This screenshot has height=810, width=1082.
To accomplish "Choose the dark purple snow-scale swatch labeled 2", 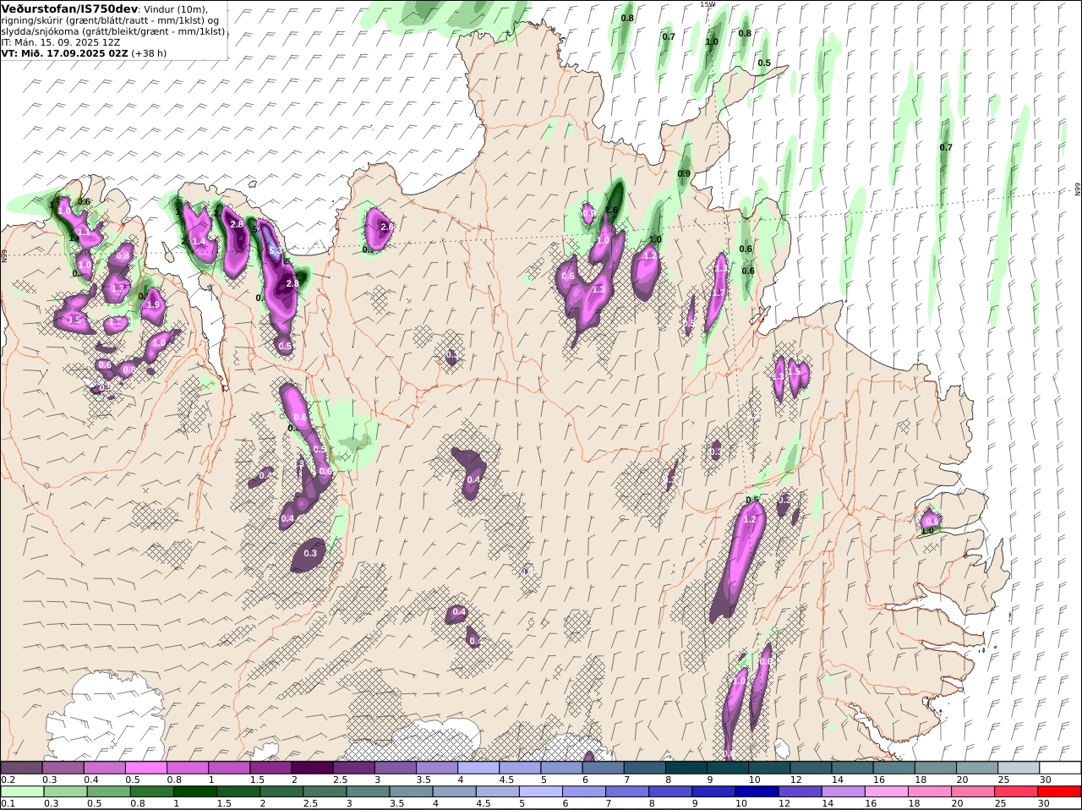I will [x=312, y=768].
